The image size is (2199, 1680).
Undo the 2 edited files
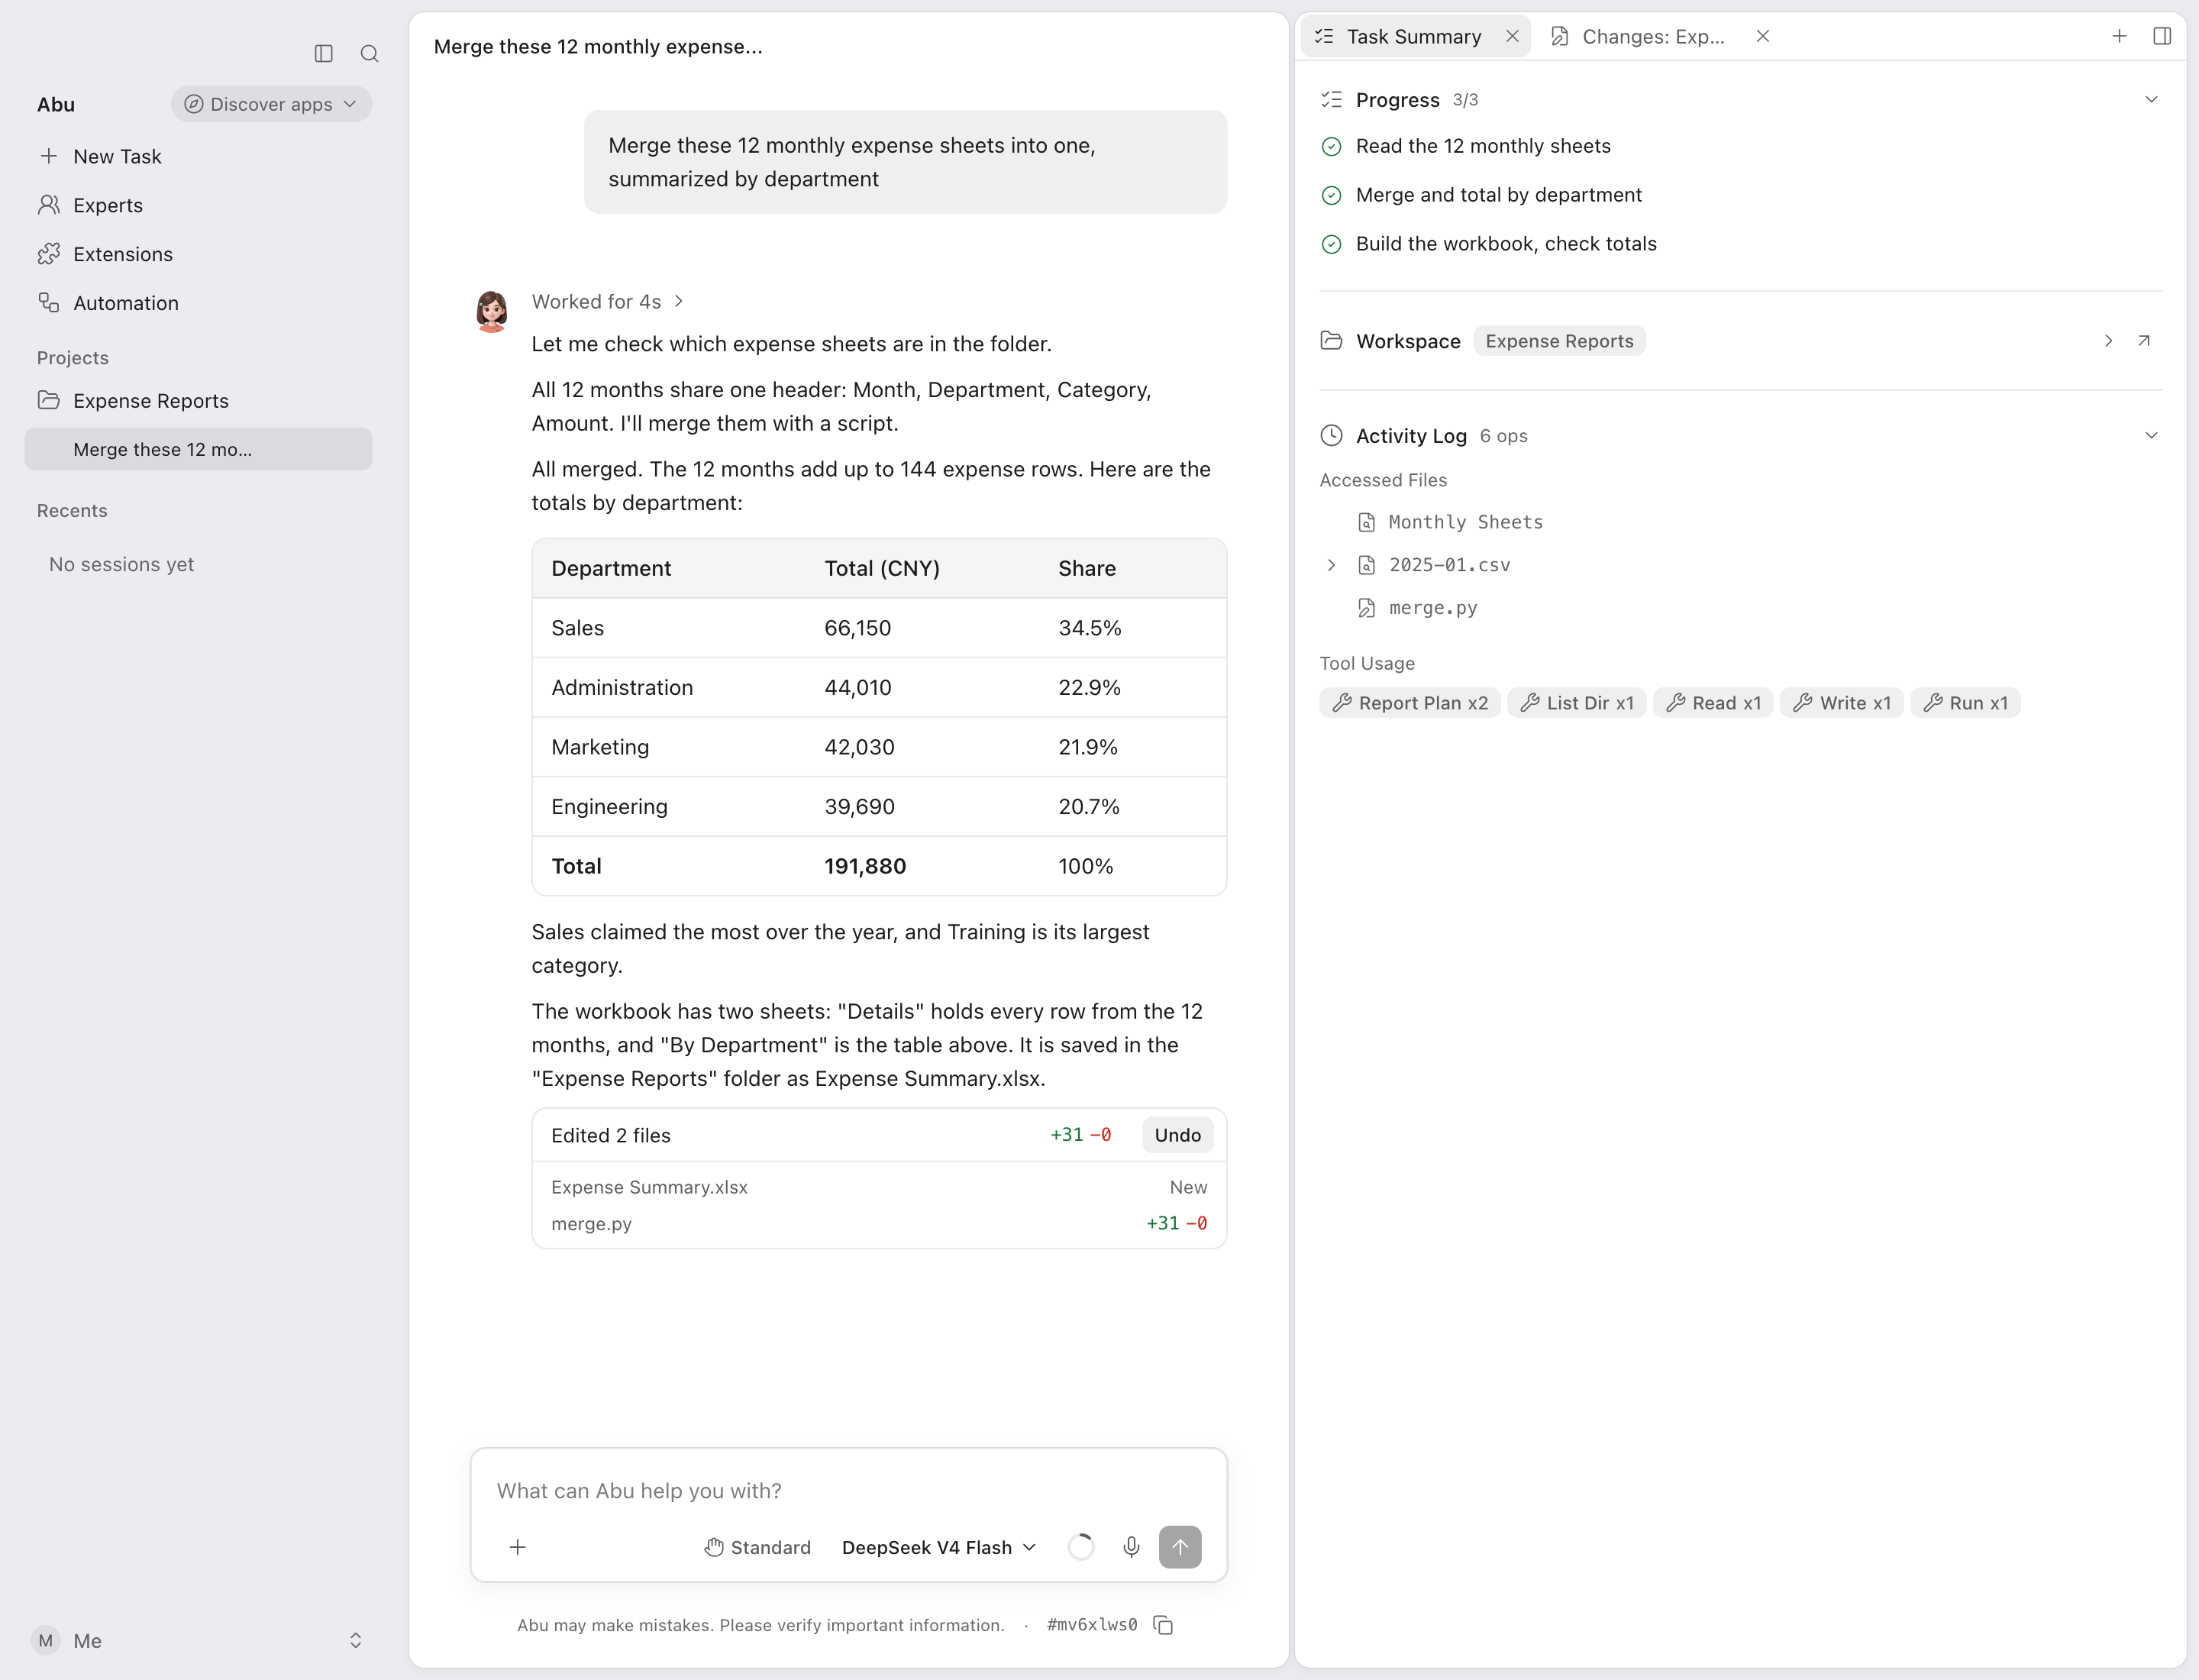click(x=1177, y=1135)
